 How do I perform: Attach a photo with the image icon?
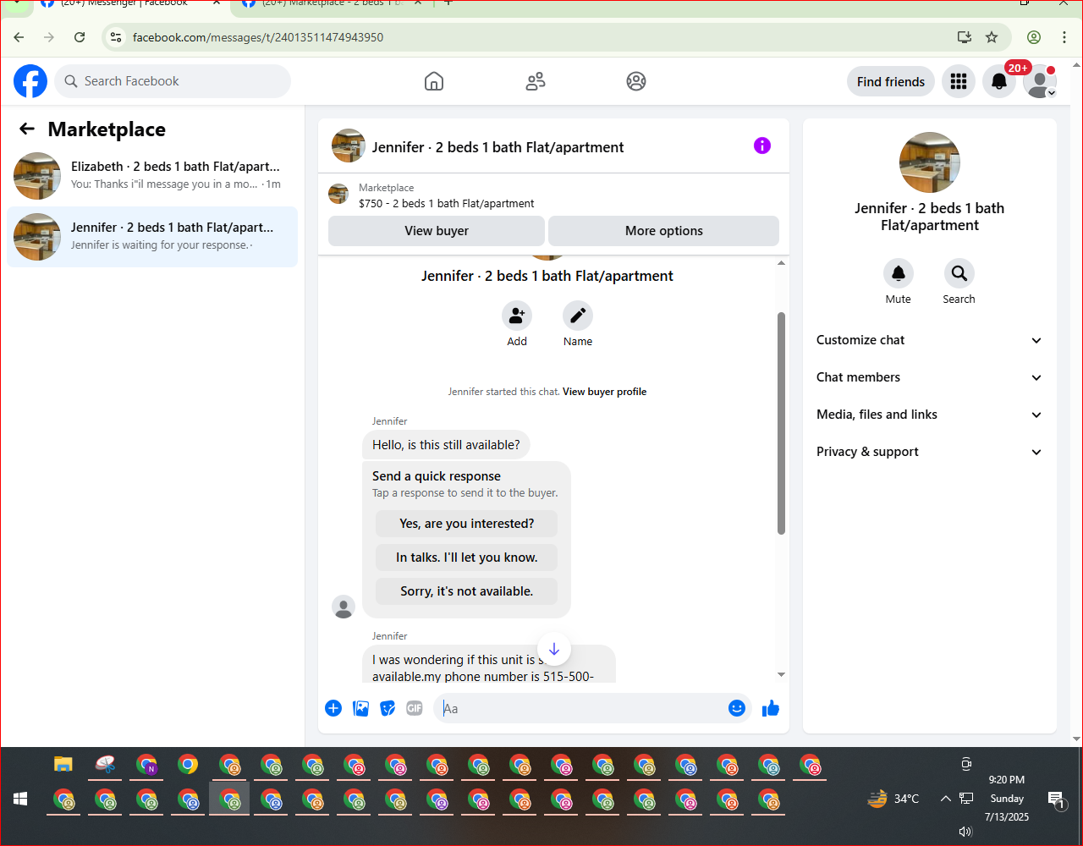[360, 708]
